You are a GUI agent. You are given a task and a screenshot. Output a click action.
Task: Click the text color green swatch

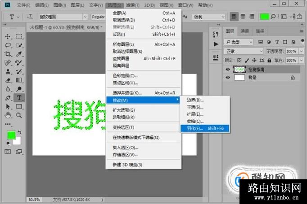[x=264, y=17]
